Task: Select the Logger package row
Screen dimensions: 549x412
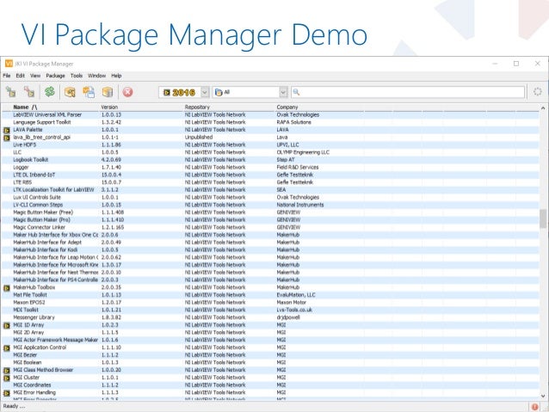Action: click(x=270, y=168)
